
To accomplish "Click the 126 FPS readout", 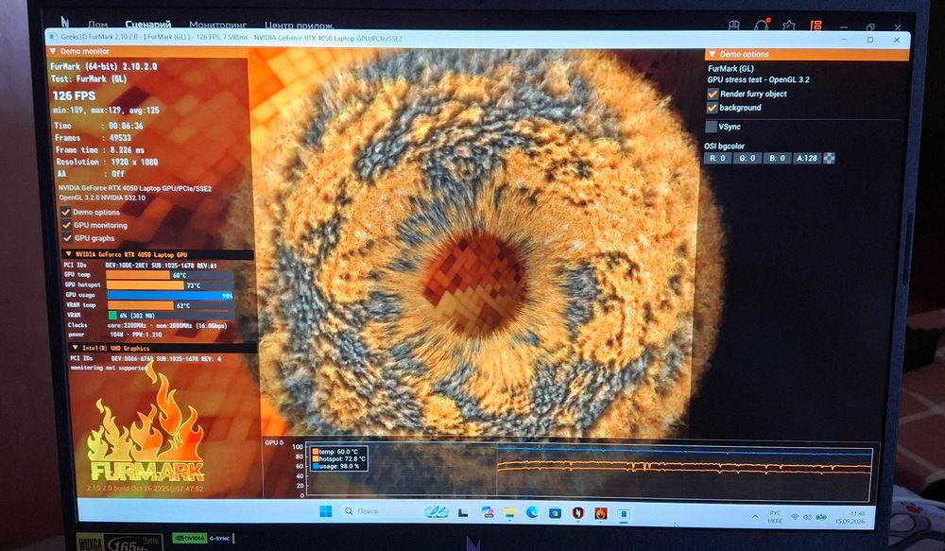I will coord(74,95).
